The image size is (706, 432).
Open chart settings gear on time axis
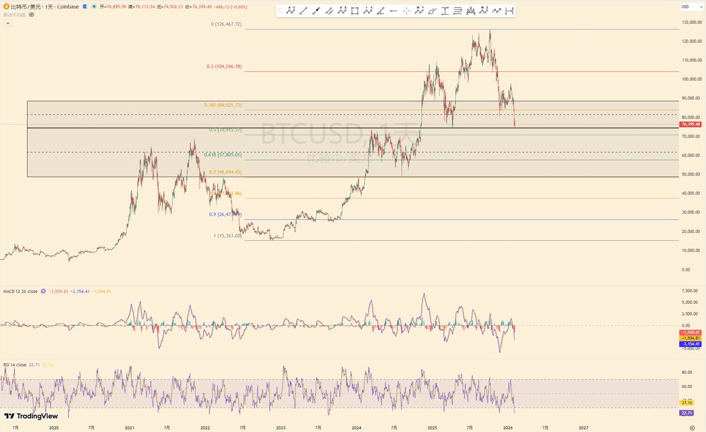[x=692, y=427]
